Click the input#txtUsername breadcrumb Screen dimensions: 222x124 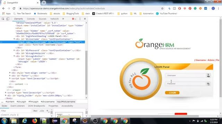pos(66,102)
